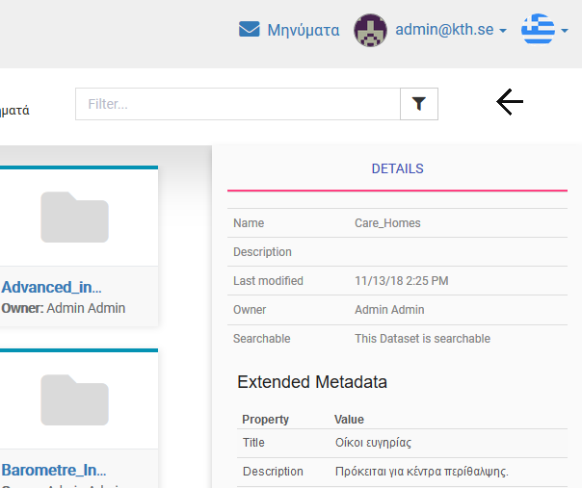Click the Care_Homes name value
Viewport: 582px width, 488px height.
(x=387, y=223)
